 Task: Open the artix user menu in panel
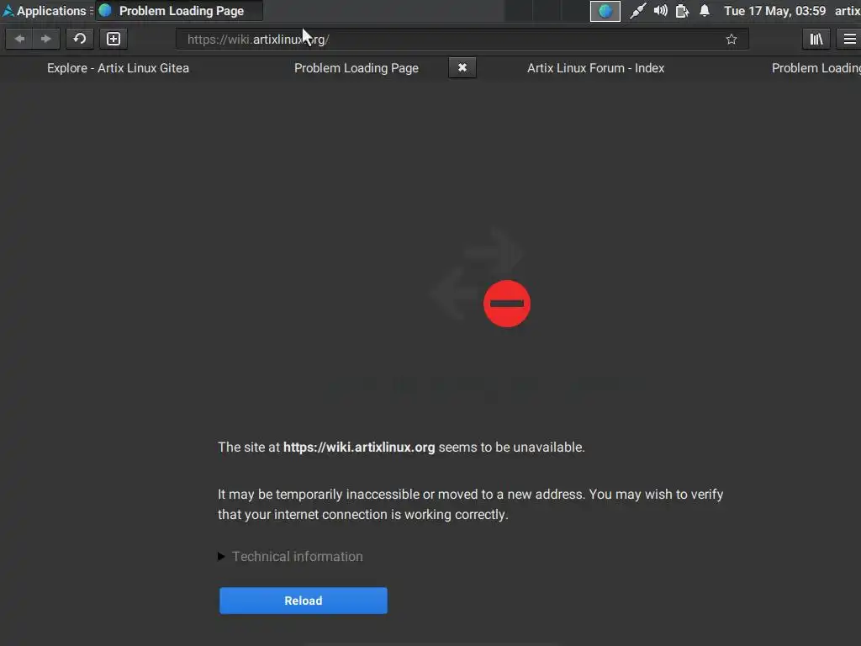point(848,11)
